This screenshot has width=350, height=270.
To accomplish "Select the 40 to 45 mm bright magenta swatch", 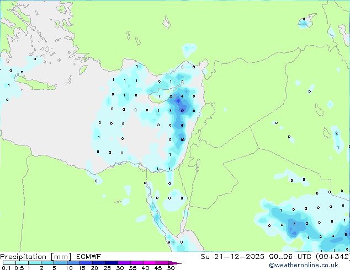I will (149, 263).
